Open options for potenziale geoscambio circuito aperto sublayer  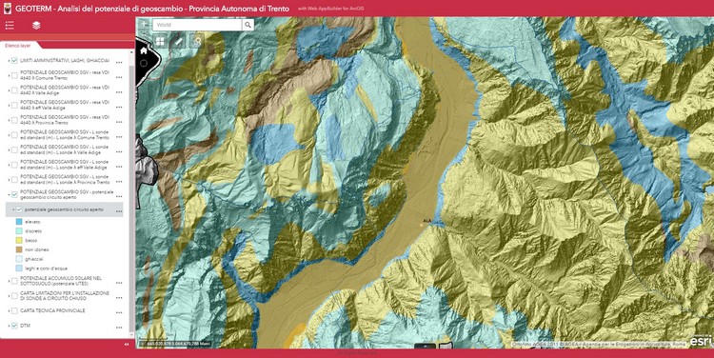coord(119,211)
